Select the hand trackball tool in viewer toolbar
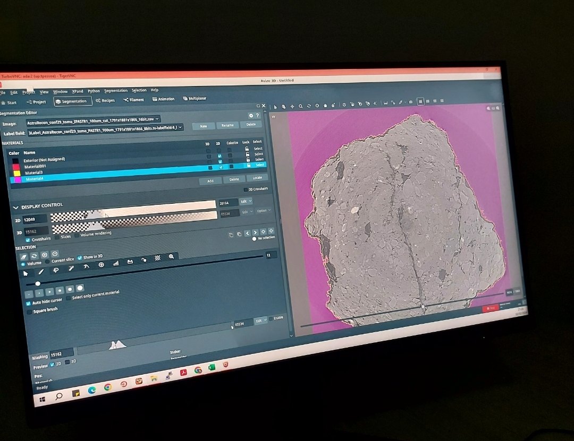 [283, 107]
